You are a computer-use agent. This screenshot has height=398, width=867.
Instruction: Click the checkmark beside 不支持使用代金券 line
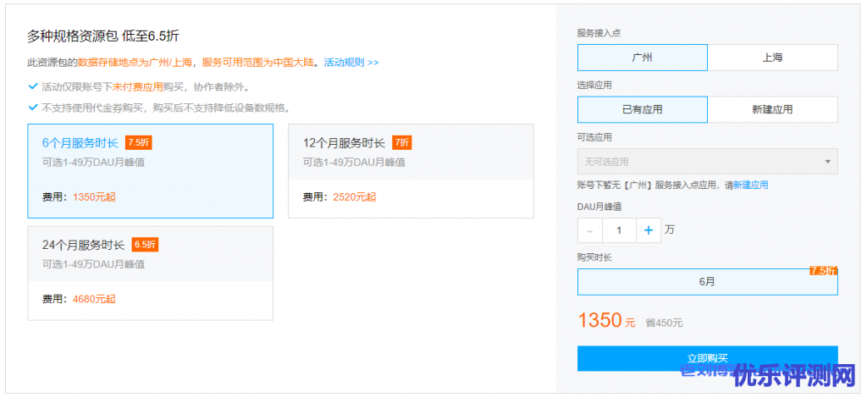[33, 108]
